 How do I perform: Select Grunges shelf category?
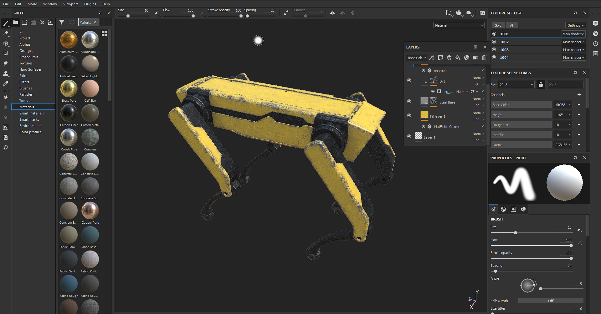pyautogui.click(x=26, y=51)
